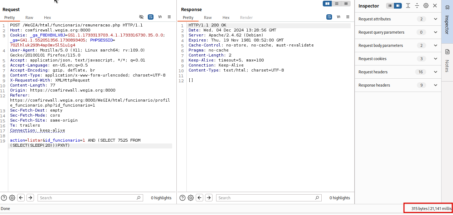Toggle Request message wrap button

tap(151, 17)
